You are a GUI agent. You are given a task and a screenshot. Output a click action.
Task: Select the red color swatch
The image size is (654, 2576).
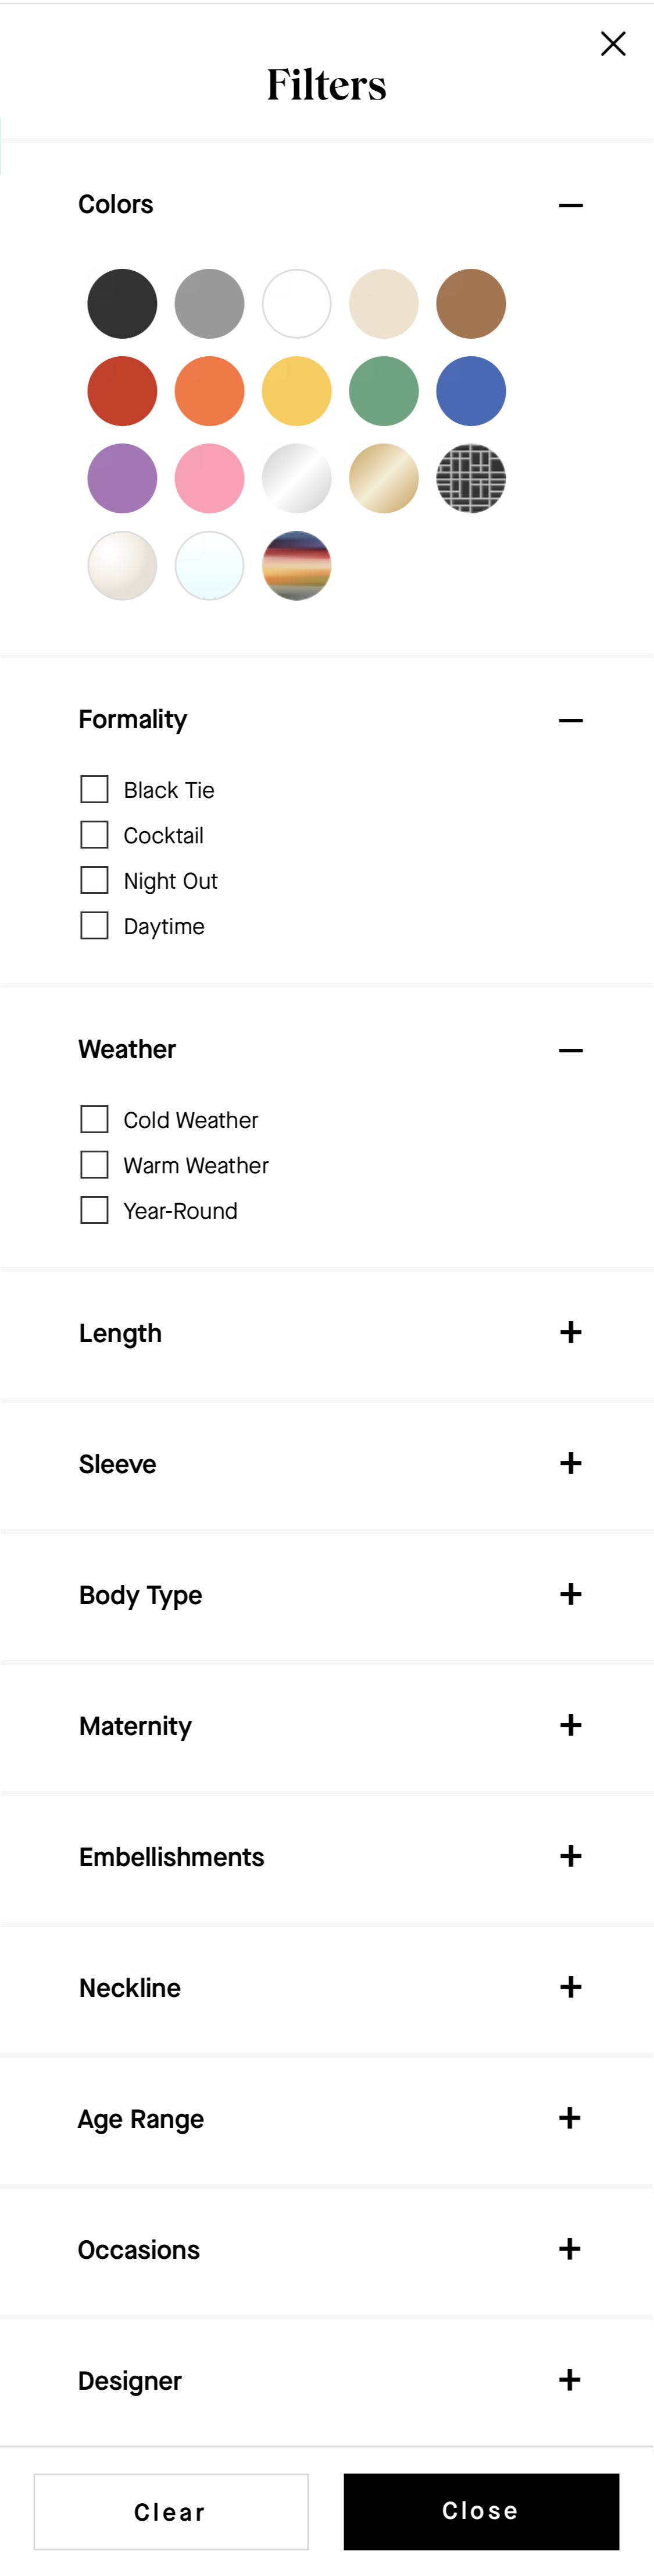pyautogui.click(x=122, y=391)
